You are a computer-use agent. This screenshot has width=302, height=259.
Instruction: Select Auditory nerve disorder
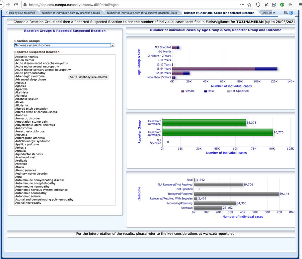tap(32, 174)
